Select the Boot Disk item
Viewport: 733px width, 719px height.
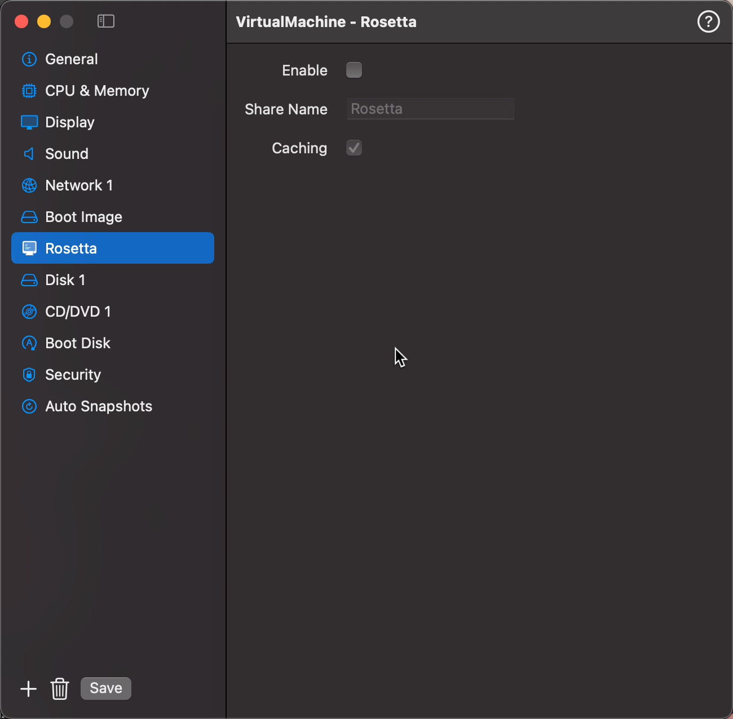78,343
